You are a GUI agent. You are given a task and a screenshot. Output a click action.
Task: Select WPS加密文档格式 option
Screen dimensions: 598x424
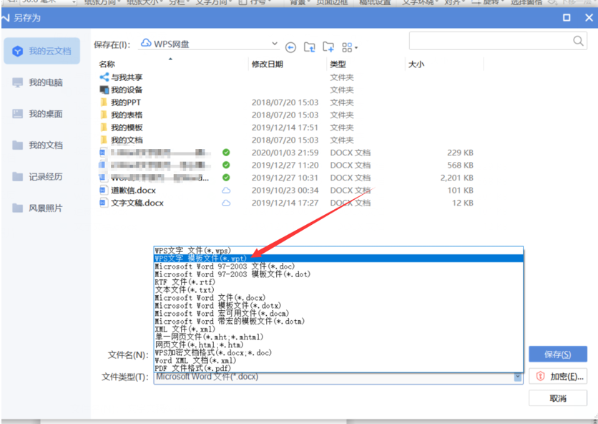338,352
